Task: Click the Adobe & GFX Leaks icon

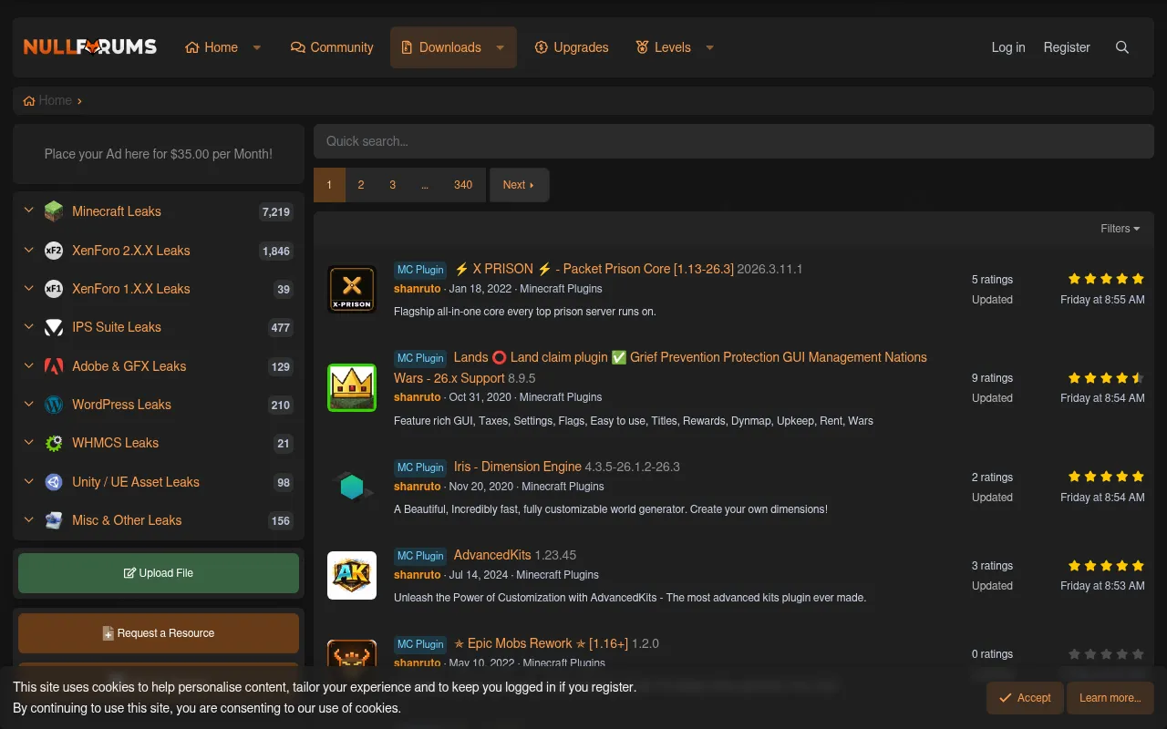Action: coord(54,366)
